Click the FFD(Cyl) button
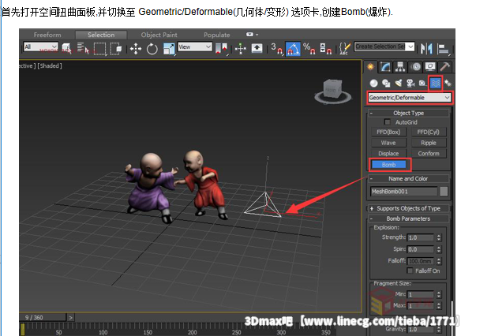This screenshot has width=491, height=336. 428,132
